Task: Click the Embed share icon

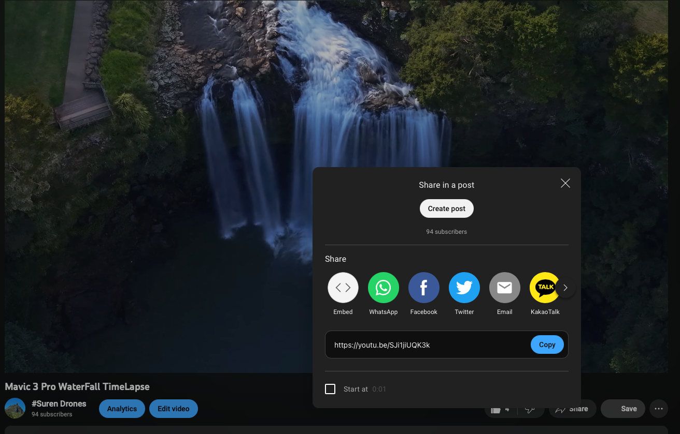Action: pos(343,288)
